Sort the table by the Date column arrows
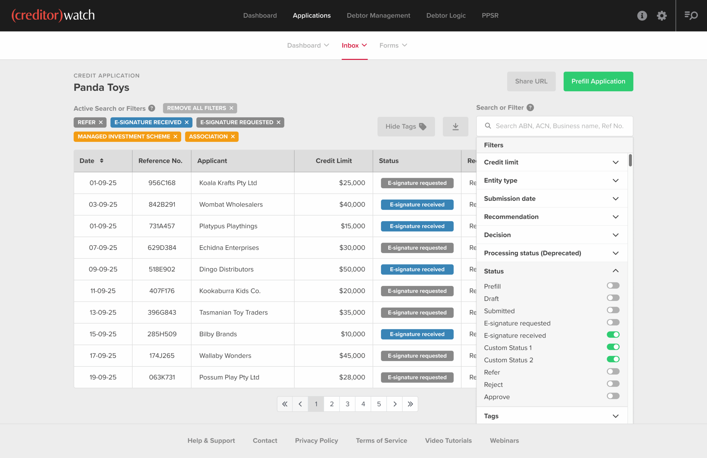707x458 pixels. 102,161
